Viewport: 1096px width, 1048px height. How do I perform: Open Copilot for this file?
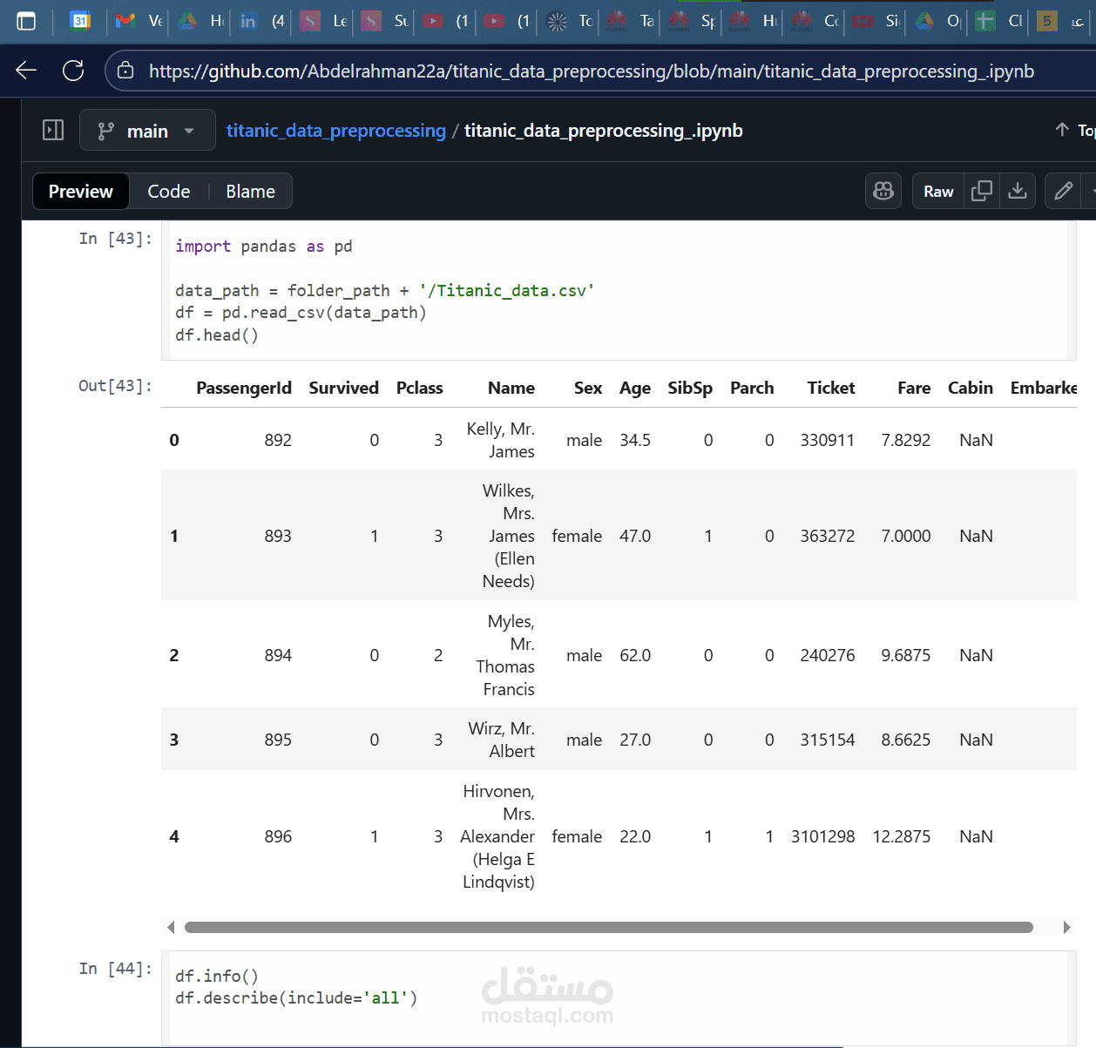click(x=883, y=191)
